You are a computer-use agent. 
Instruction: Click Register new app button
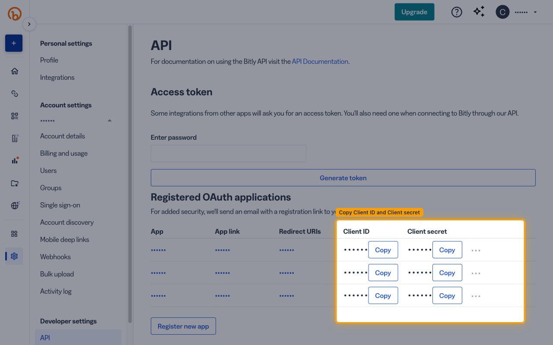point(183,326)
